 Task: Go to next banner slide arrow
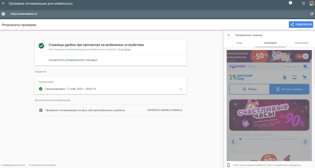tap(305, 142)
